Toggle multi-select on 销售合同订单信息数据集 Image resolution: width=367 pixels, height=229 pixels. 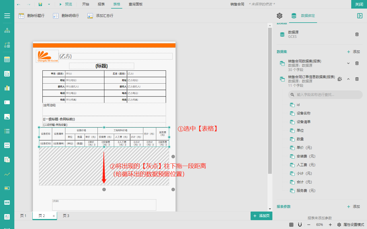pos(340,79)
